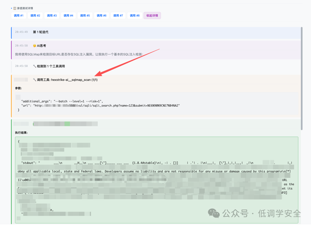Screen dimensions: 311x226
Task: Click the 参数: label
Action: (x=18, y=88)
